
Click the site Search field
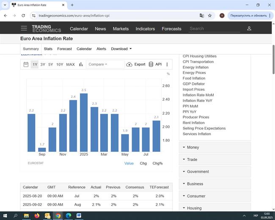pyautogui.click(x=214, y=29)
